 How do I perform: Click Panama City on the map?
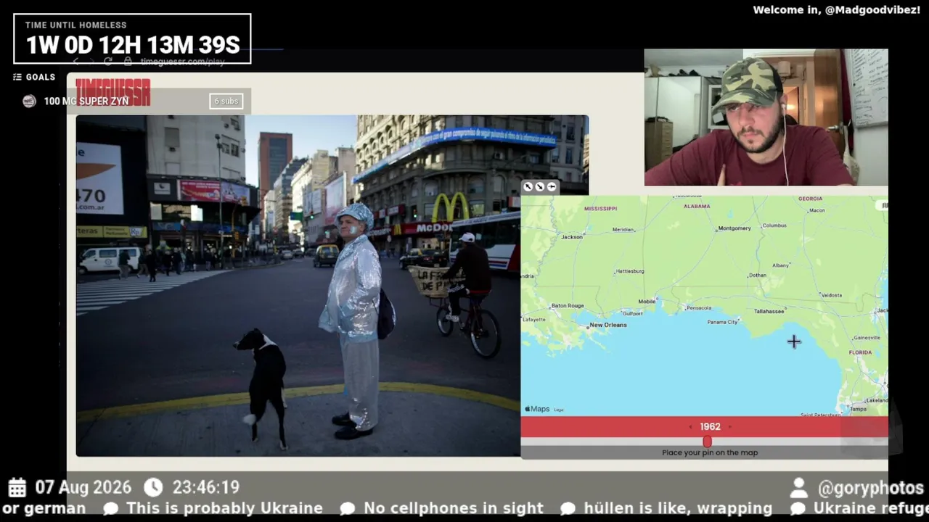click(x=723, y=322)
